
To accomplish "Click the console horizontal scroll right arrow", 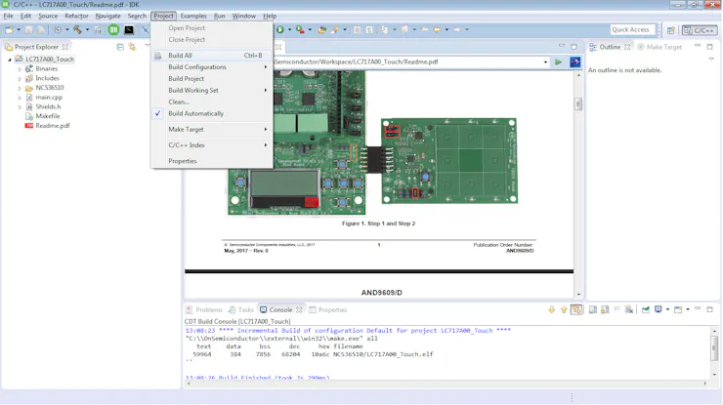I will 705,384.
